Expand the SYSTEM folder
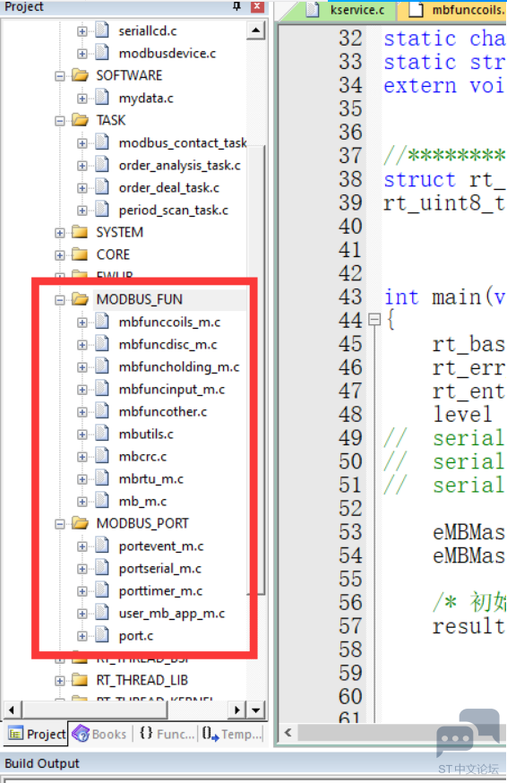 (x=60, y=233)
